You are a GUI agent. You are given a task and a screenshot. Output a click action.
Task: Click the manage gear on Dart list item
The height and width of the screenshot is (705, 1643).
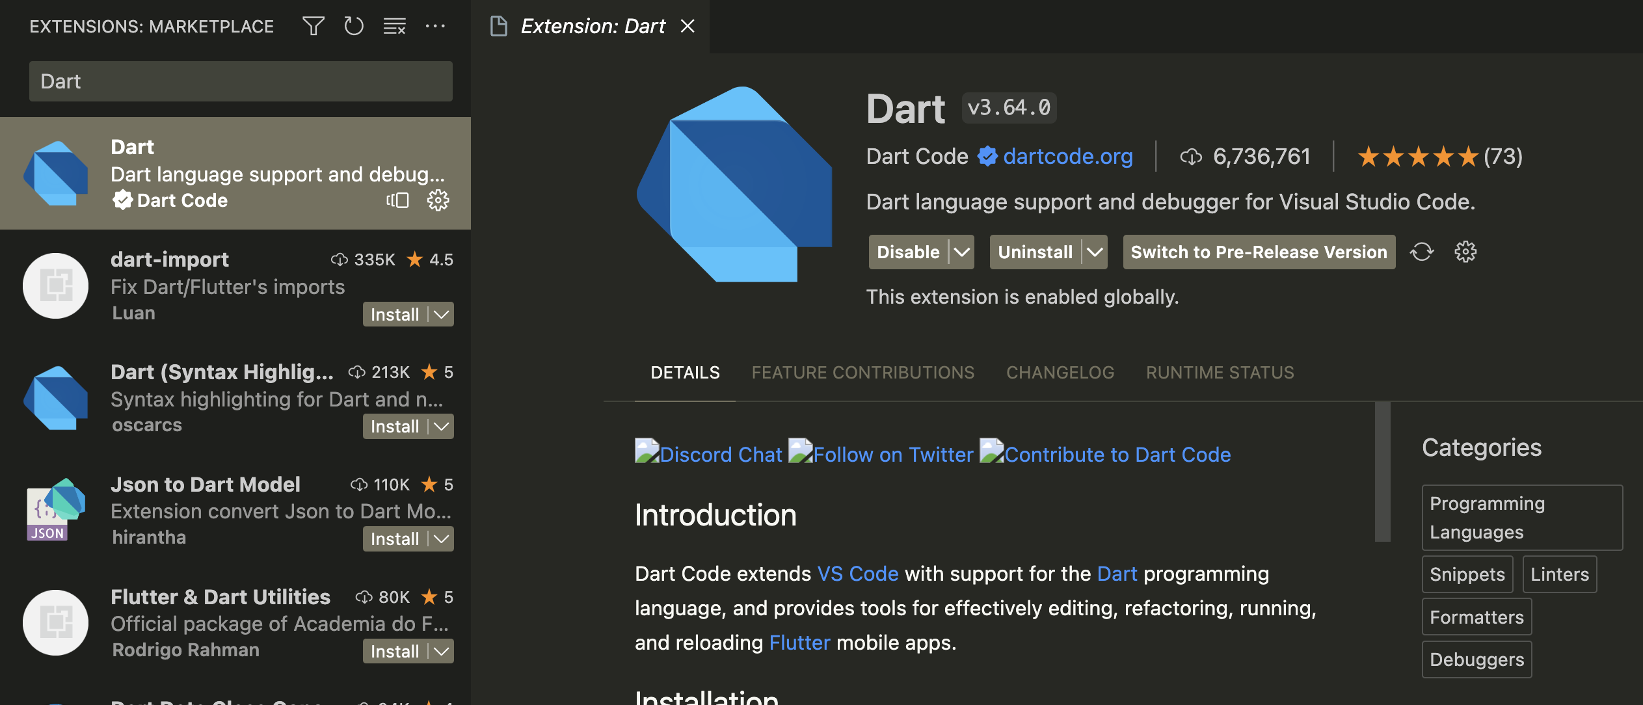tap(438, 200)
